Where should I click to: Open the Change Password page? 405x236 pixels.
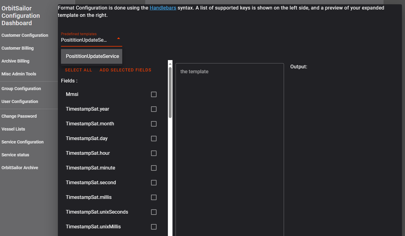click(19, 116)
